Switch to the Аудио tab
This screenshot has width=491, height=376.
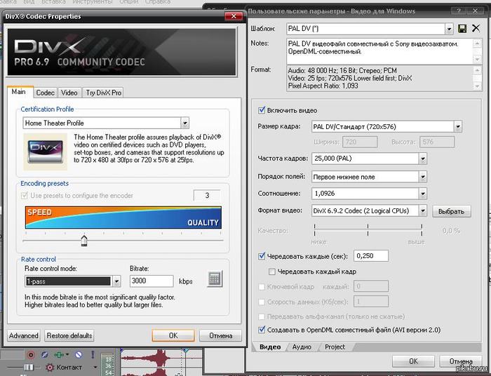tap(302, 347)
